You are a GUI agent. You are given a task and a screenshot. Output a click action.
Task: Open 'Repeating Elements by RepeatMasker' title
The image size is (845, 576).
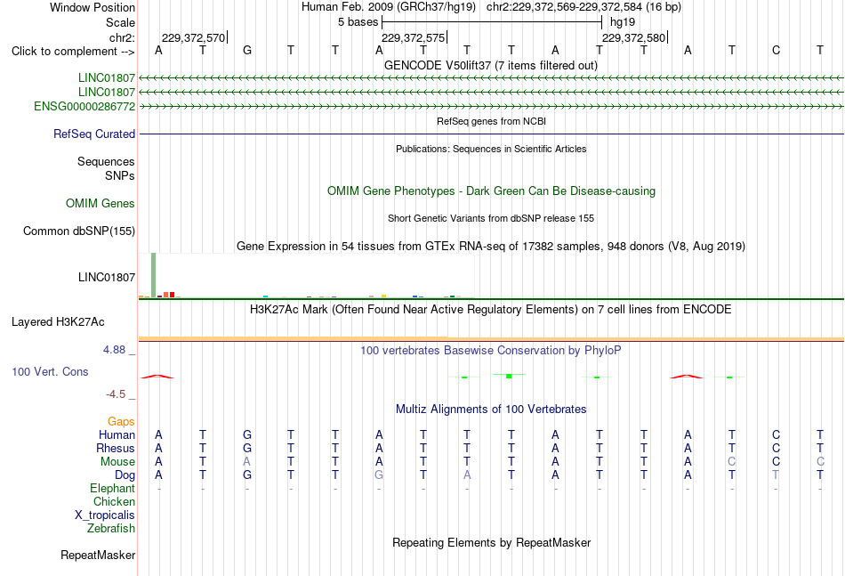click(492, 542)
